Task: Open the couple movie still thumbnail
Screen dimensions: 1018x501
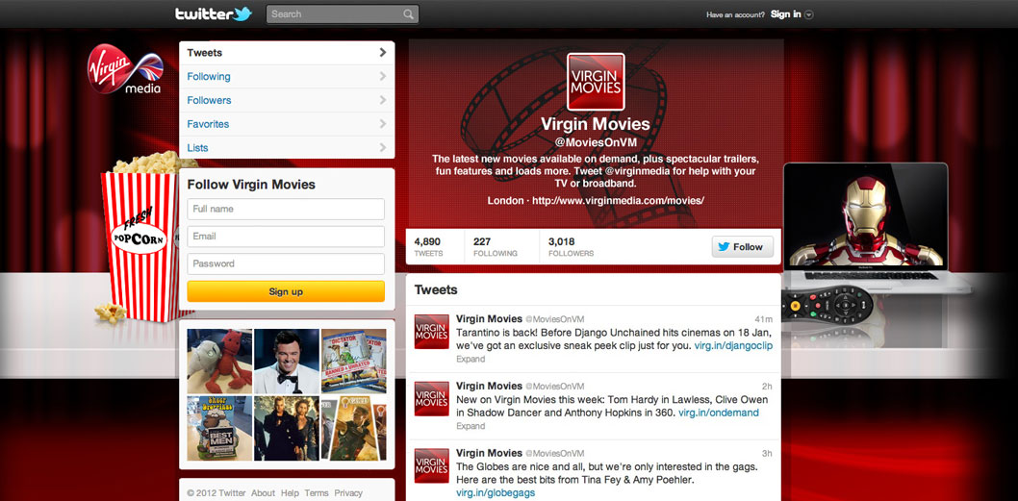Action: pos(287,428)
